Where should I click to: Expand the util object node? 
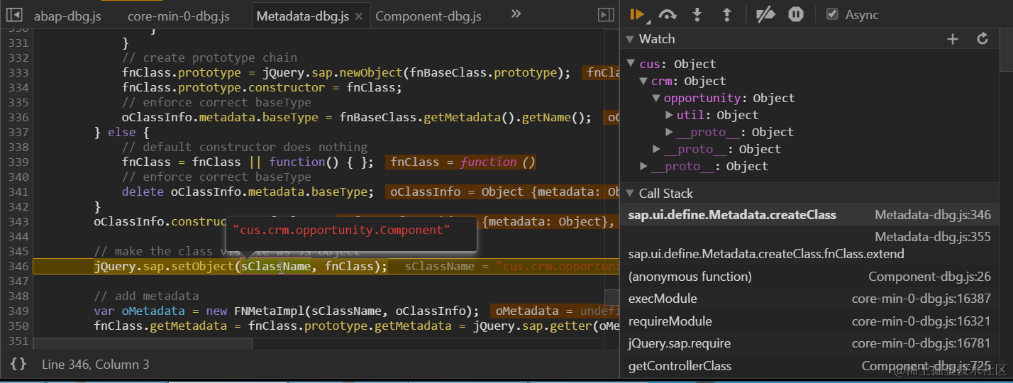(669, 115)
